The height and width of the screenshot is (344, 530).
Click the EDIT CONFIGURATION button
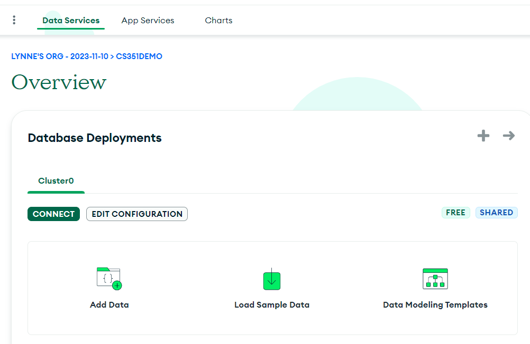tap(136, 214)
